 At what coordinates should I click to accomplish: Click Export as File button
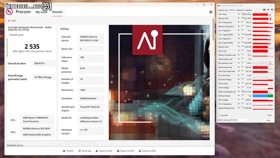104,151
